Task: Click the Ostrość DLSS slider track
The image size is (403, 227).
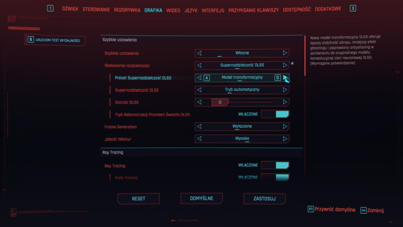Action: click(242, 102)
